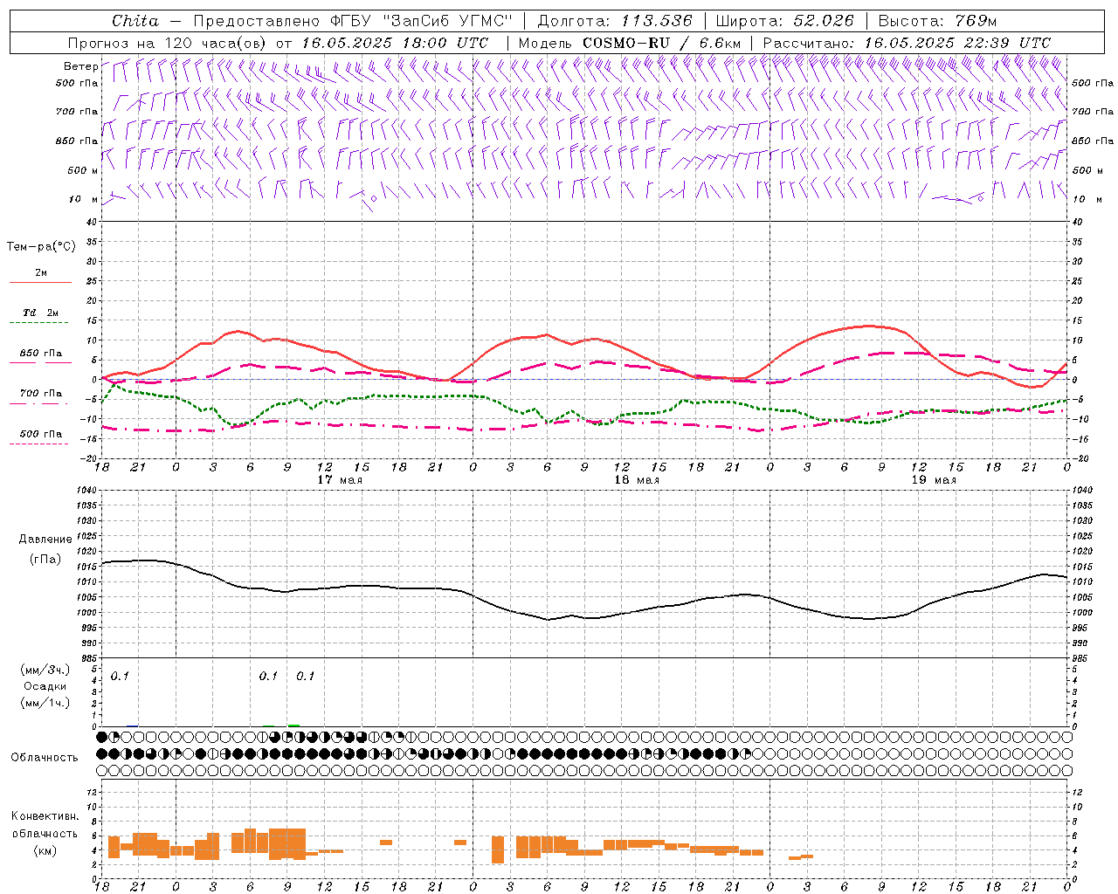Click the 'Тем-ра(°C)' temperature panel label
Screen dimensions: 1118x894
point(41,247)
